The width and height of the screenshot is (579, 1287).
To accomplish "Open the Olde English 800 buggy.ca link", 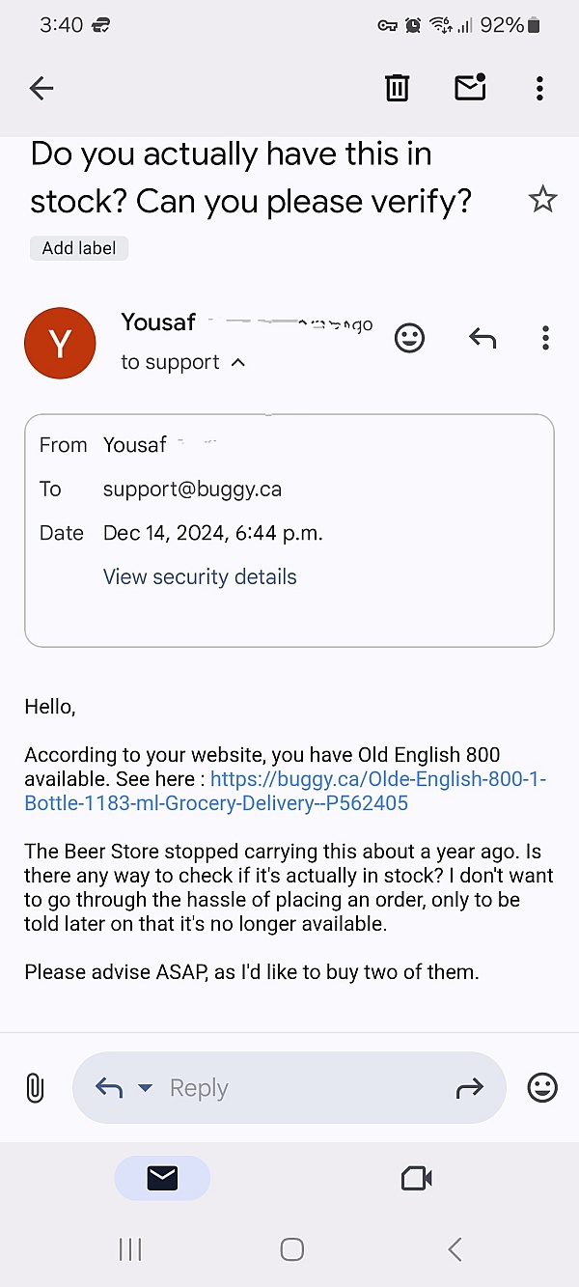I will [286, 792].
